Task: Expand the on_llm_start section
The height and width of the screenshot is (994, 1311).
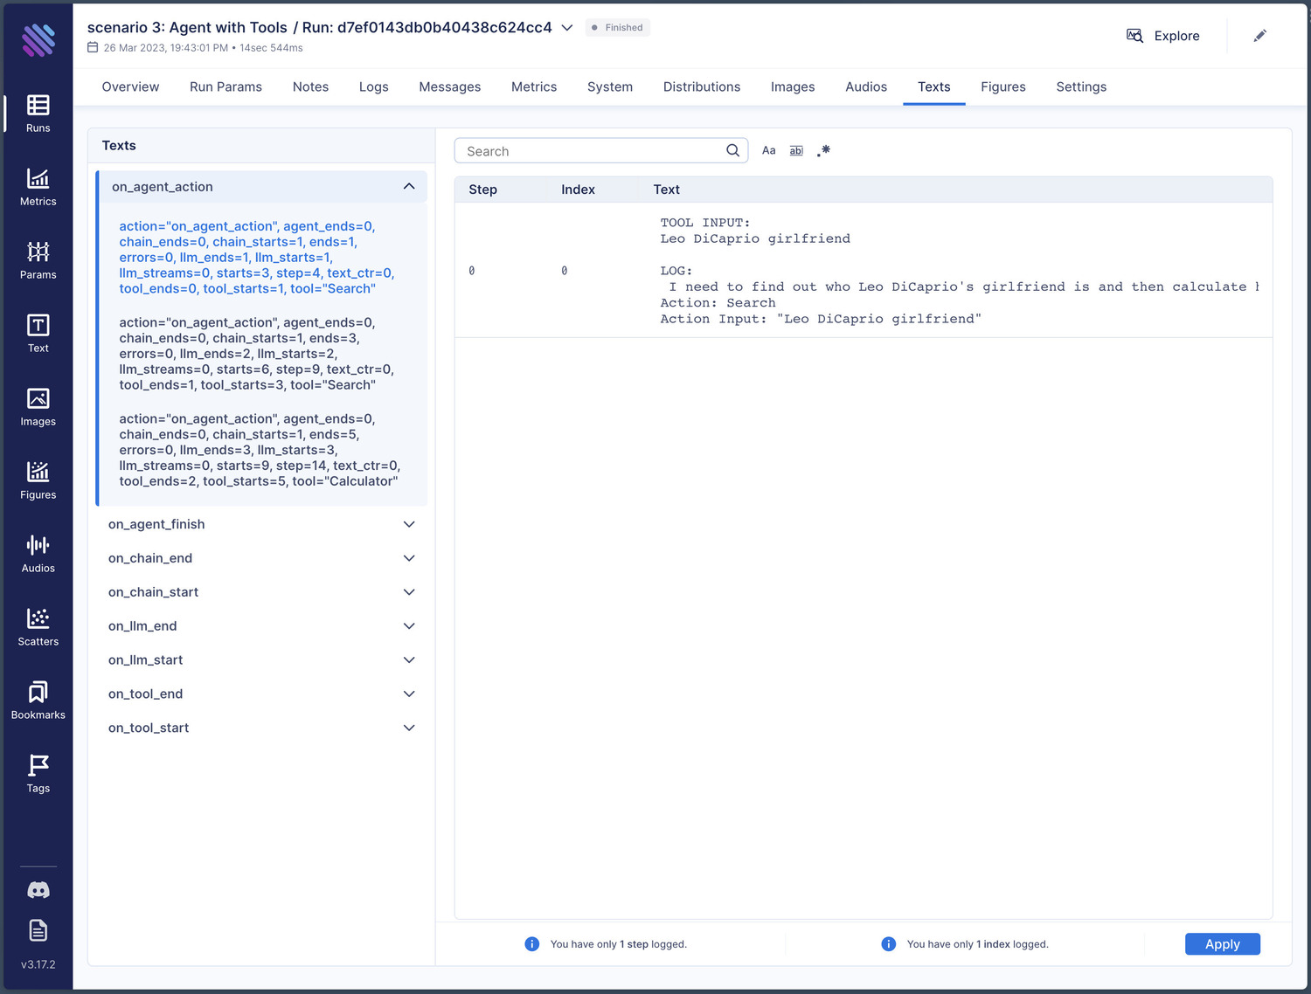Action: tap(260, 660)
